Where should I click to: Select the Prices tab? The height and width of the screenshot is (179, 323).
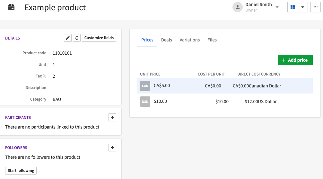click(x=147, y=40)
